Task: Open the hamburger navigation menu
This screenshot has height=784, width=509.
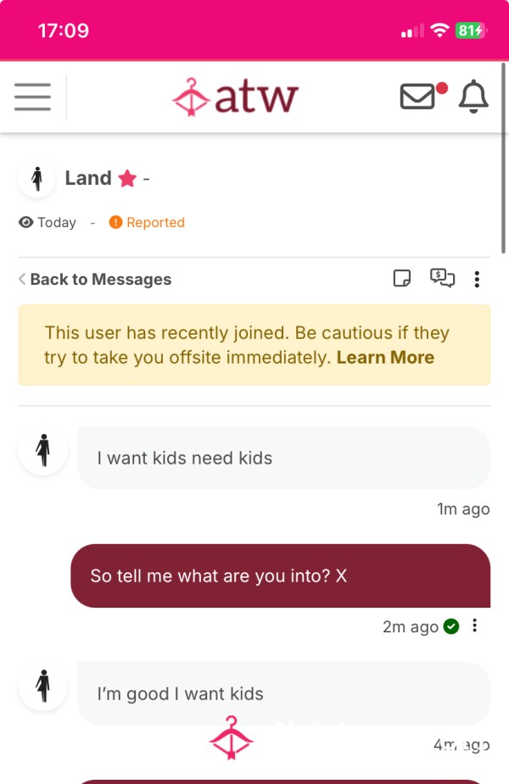Action: [x=32, y=97]
